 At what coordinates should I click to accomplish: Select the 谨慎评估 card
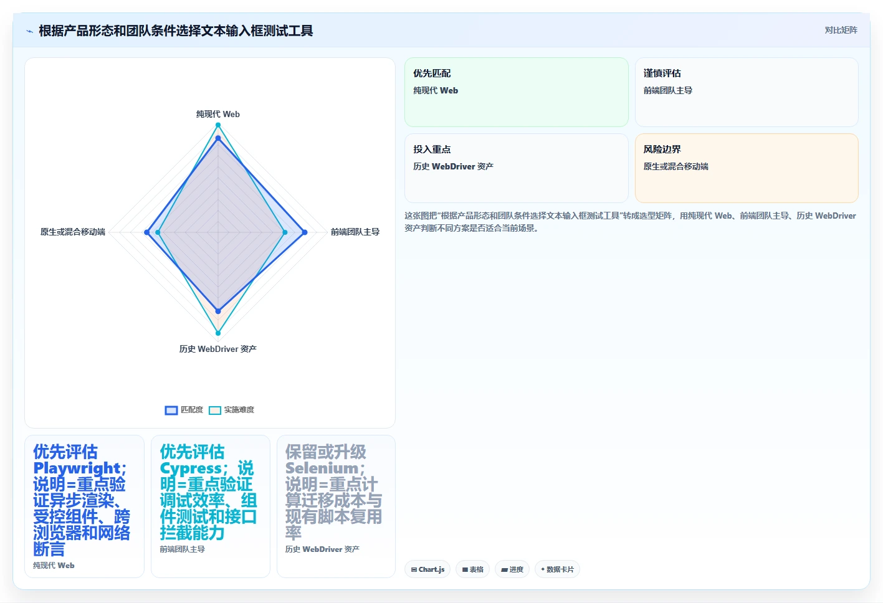coord(747,92)
